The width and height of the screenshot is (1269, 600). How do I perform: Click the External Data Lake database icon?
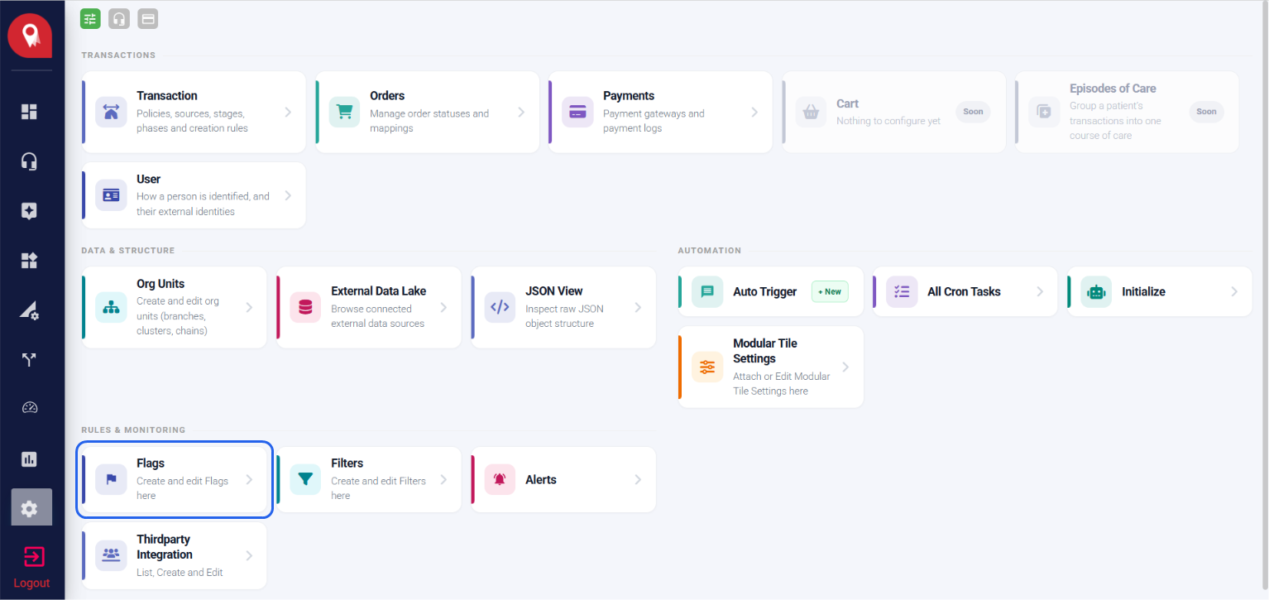coord(305,307)
